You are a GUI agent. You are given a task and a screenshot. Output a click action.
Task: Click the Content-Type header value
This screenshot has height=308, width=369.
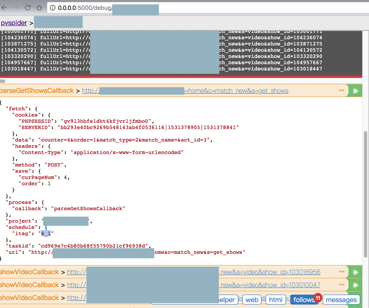point(127,152)
